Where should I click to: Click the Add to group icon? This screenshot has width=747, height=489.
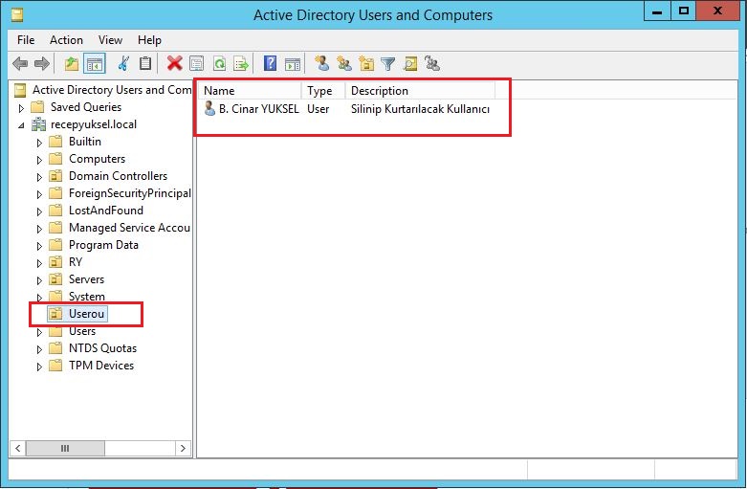tap(432, 63)
